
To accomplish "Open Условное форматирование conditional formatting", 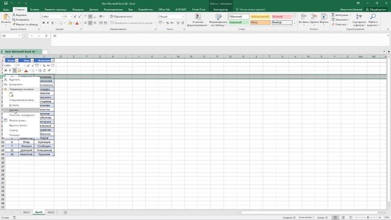I will click(x=198, y=20).
